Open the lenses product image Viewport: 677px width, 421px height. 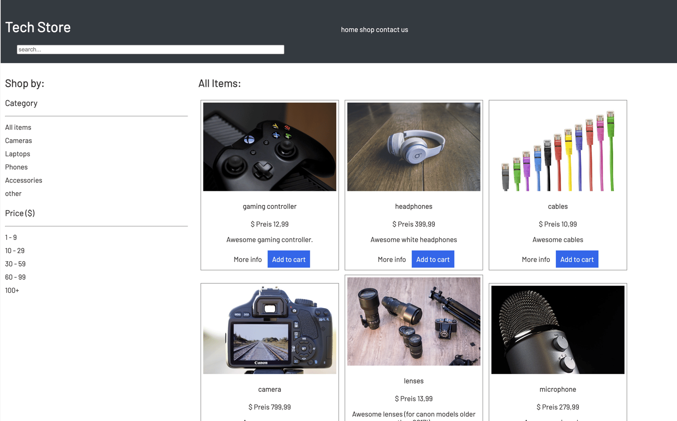[x=414, y=321]
